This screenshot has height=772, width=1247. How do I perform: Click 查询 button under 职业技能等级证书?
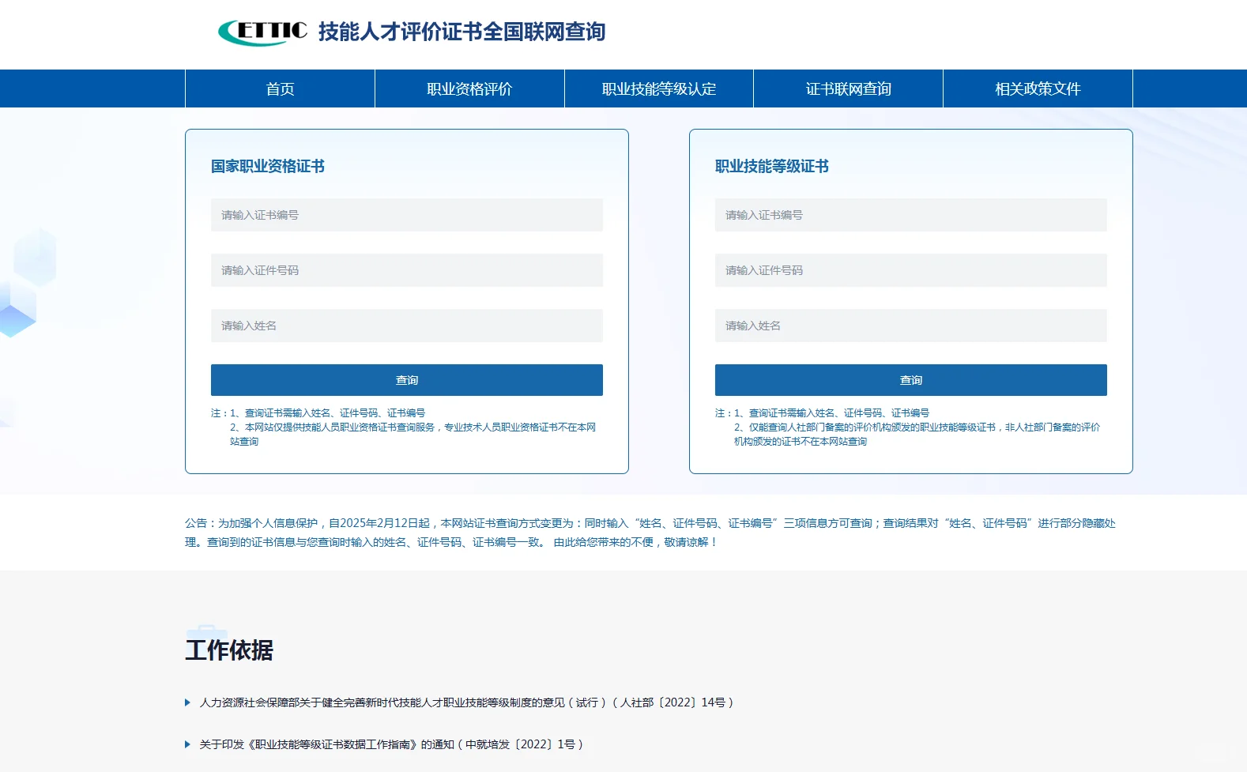point(911,380)
